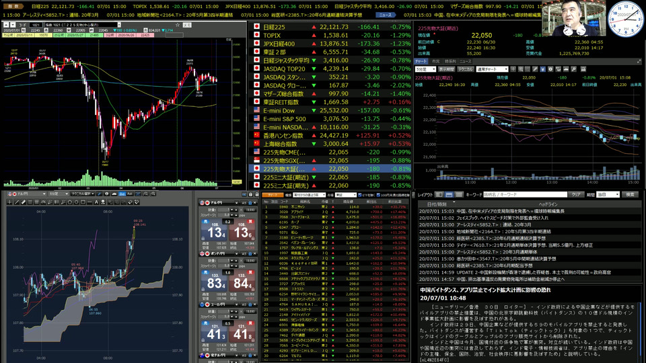Open the market dropdown in ranking panel

(346, 195)
